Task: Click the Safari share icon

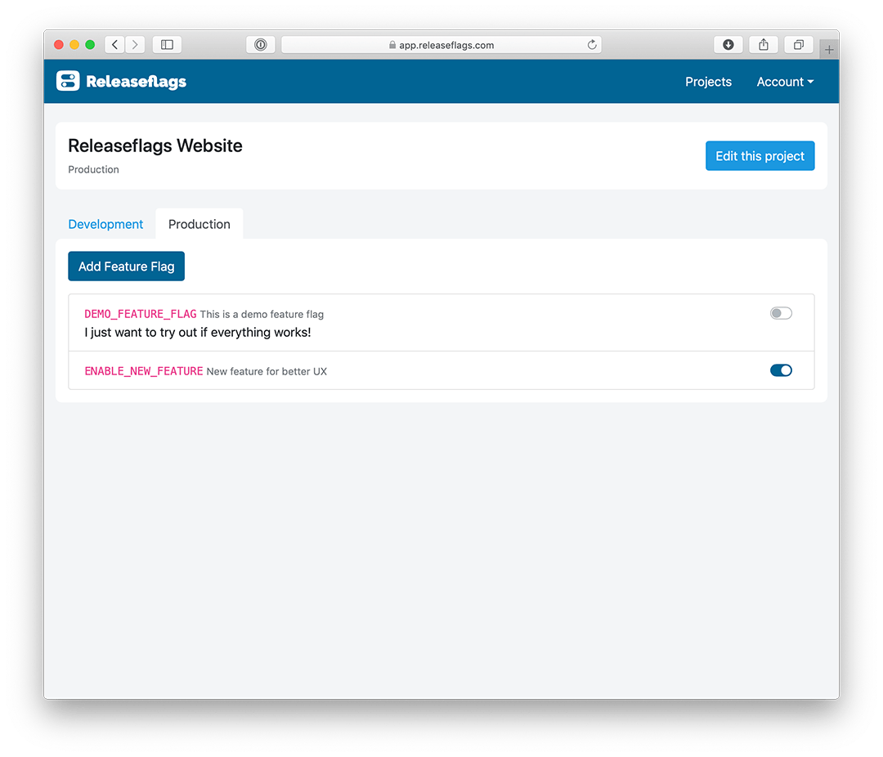Action: [764, 44]
